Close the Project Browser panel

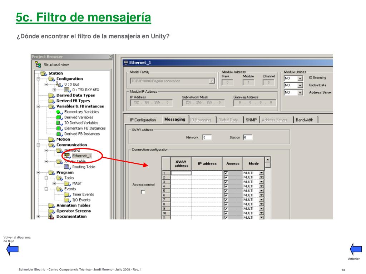111,57
